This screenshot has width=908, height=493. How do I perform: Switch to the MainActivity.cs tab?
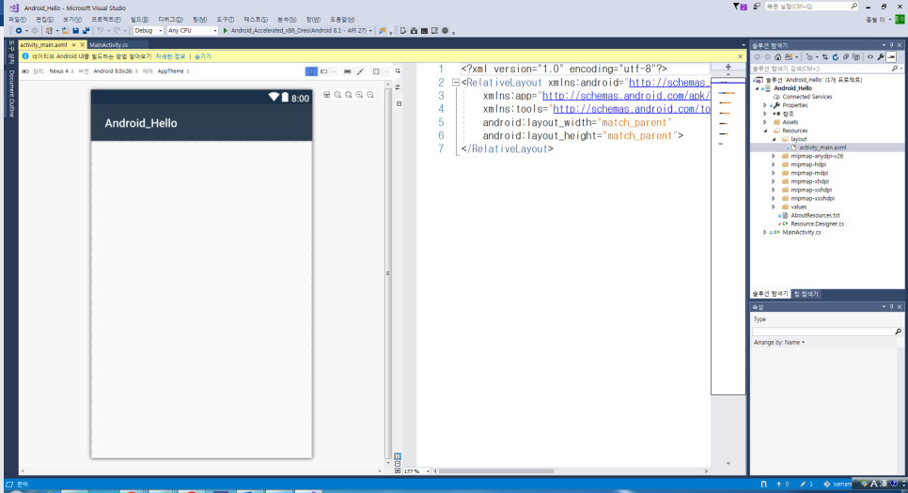click(108, 44)
